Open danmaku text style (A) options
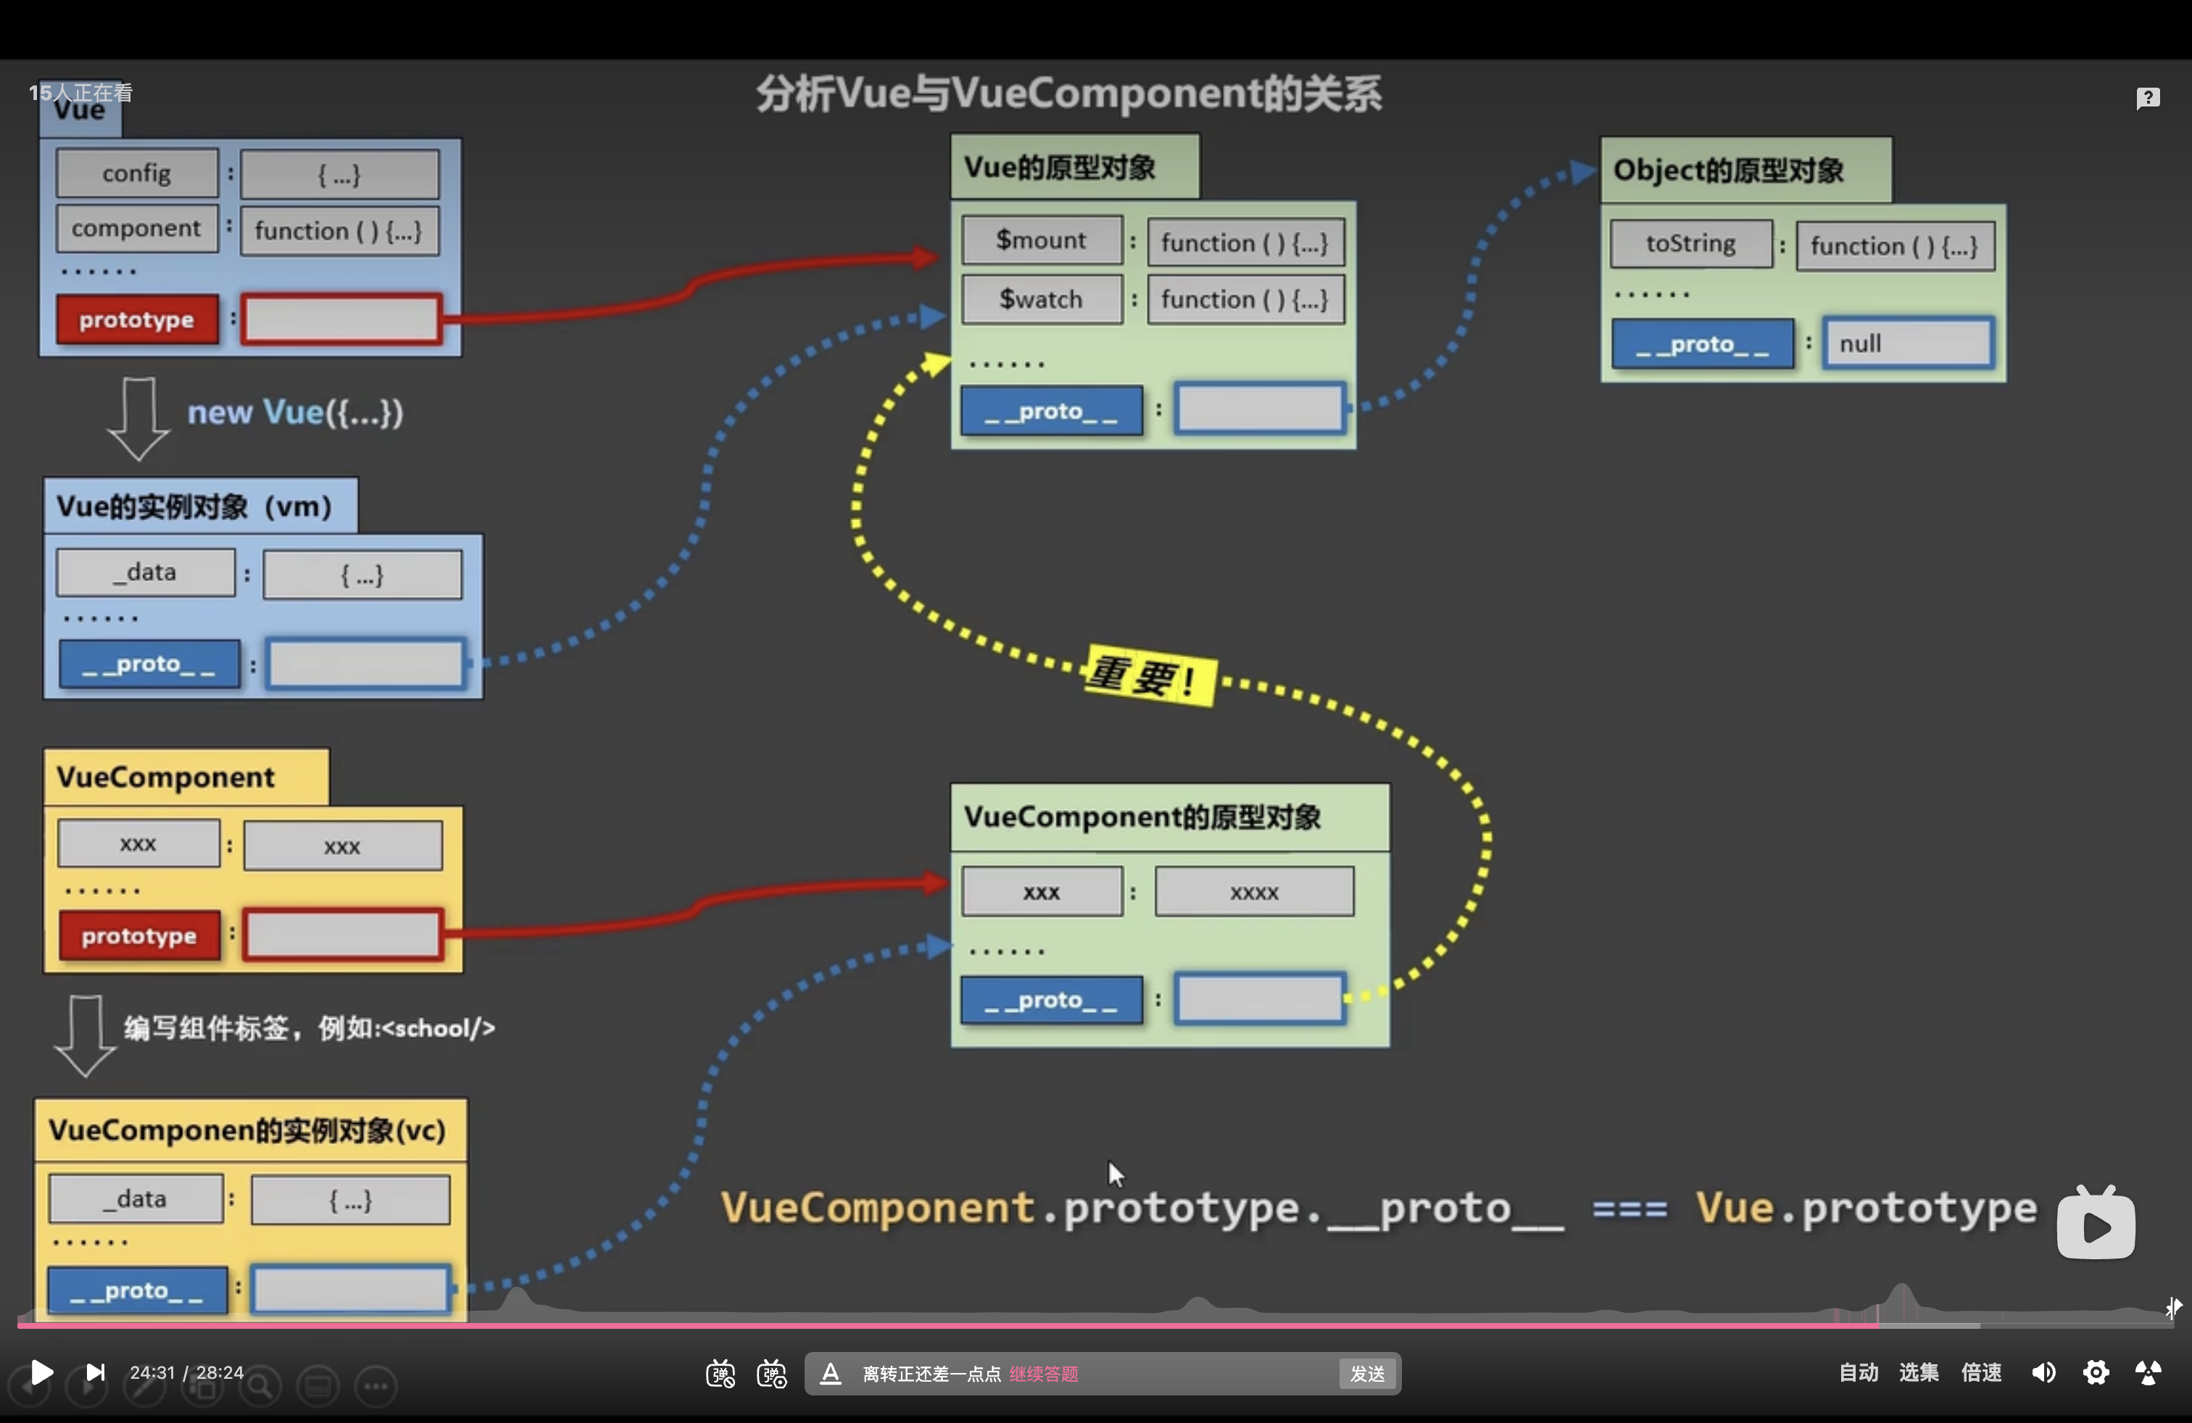2192x1423 pixels. click(830, 1373)
